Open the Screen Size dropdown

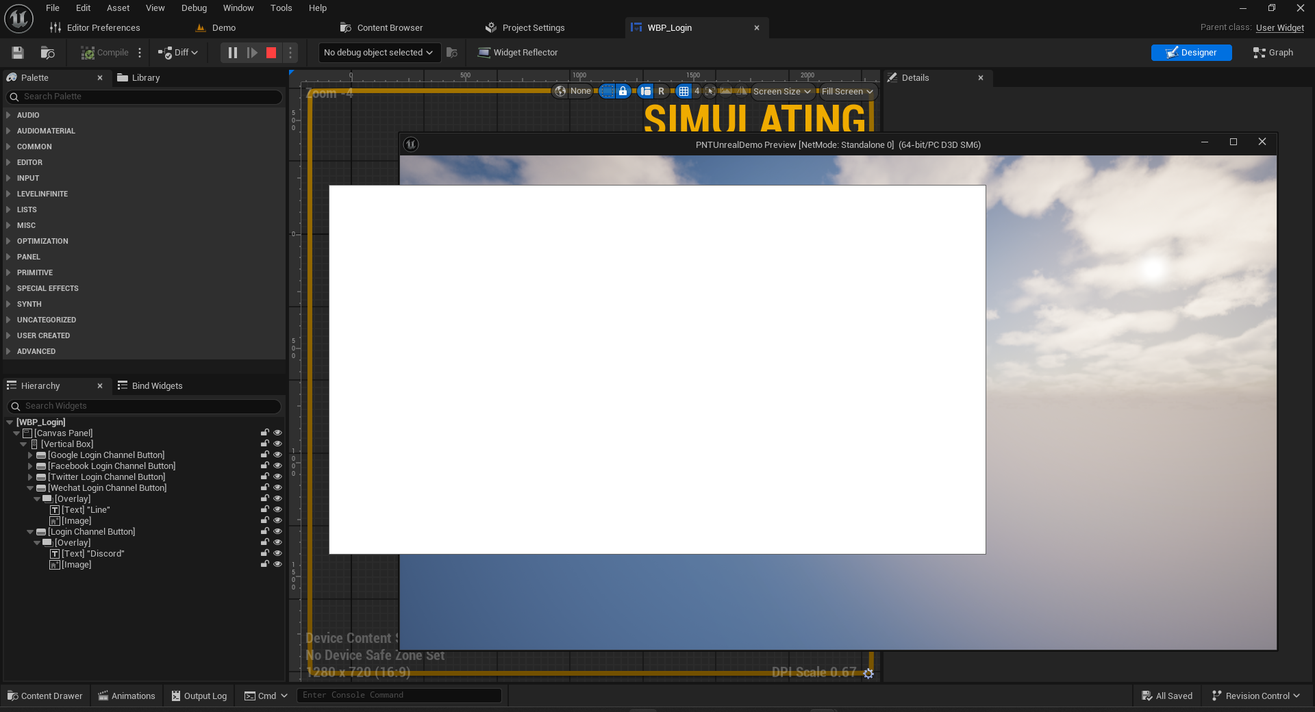(x=781, y=91)
